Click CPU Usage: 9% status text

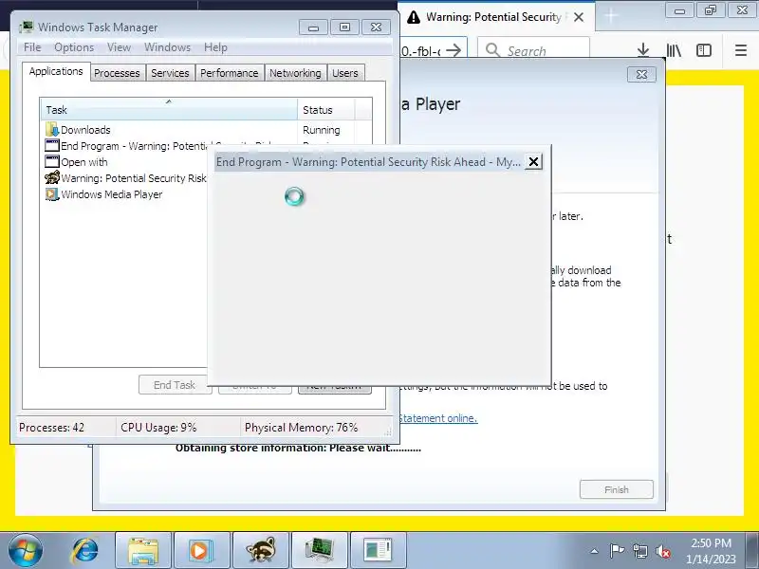coord(158,428)
